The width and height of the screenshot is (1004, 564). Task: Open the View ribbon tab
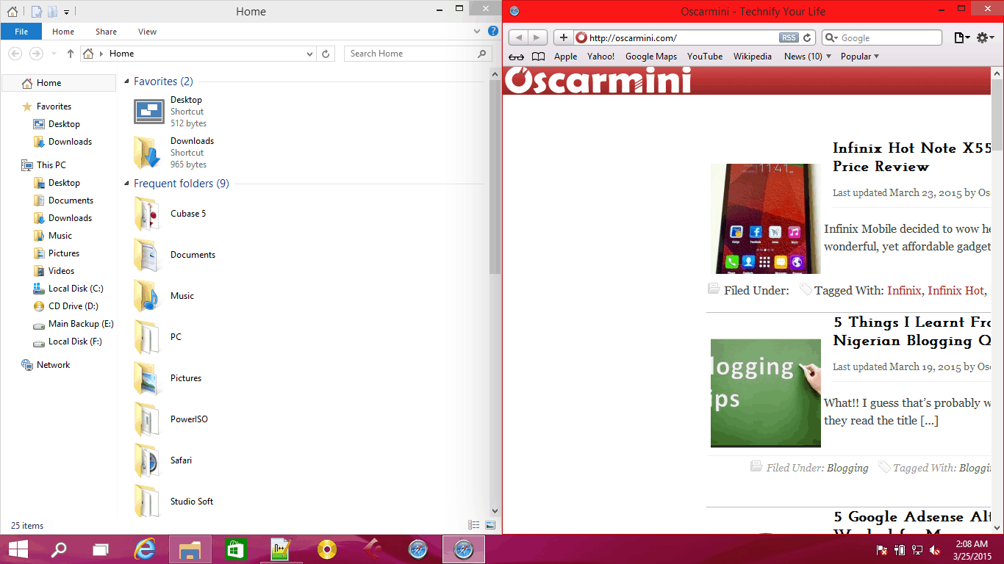[147, 32]
